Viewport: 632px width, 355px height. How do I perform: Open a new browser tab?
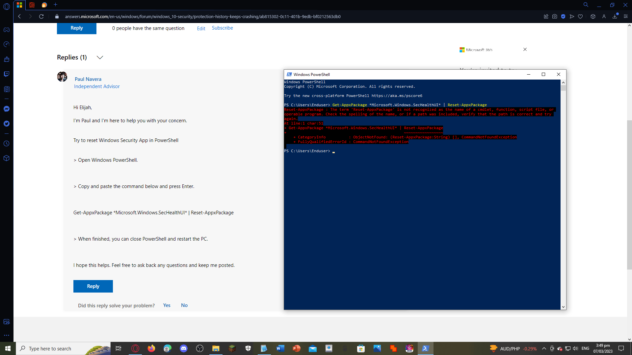pos(55,5)
